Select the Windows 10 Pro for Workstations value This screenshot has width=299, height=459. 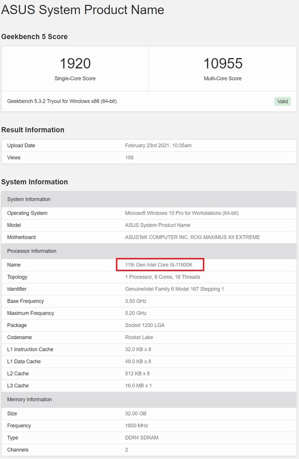point(182,213)
